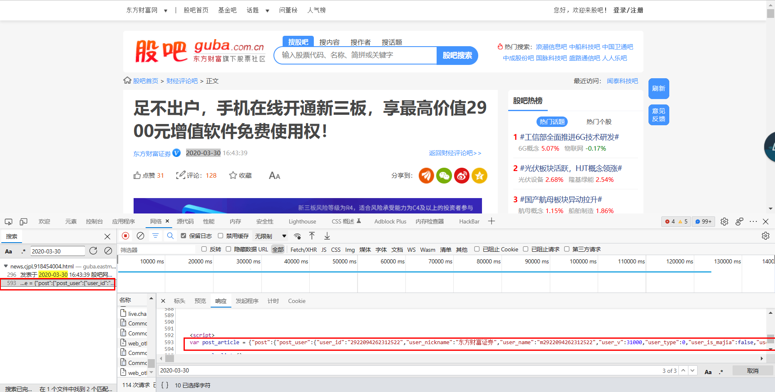Open the 99+ issues badge
Image resolution: width=775 pixels, height=392 pixels.
[703, 221]
